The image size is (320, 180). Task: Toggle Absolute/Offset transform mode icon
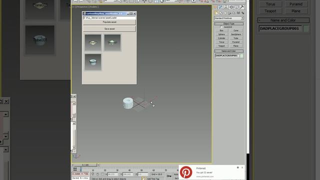(102, 174)
